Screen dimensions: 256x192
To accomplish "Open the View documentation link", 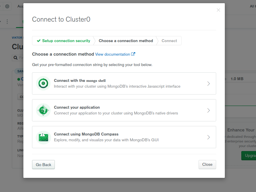I will click(113, 54).
